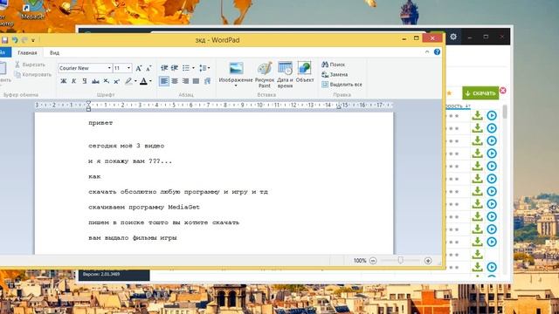Click the line 'вам выдало фильмы игры'
The image size is (559, 314).
[x=132, y=238]
